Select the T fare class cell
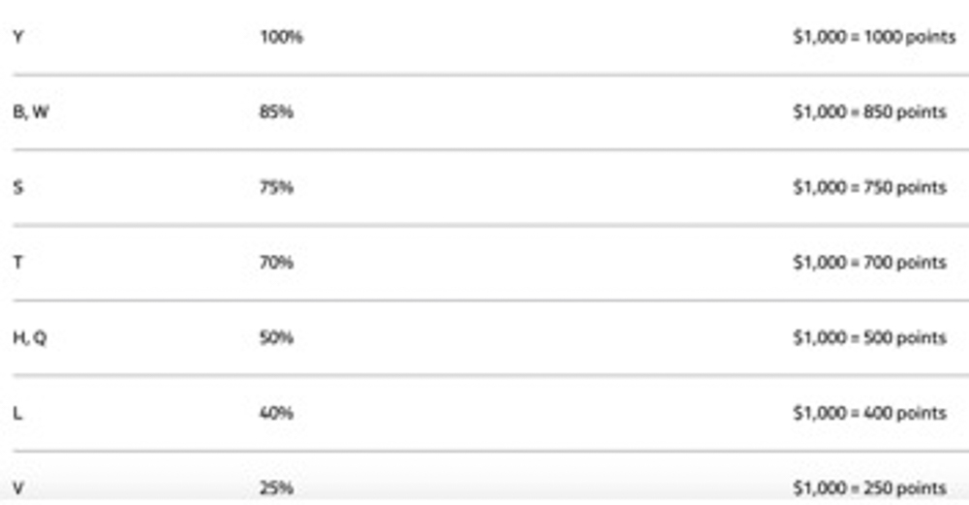Viewport: 969px width, 505px height. (17, 263)
